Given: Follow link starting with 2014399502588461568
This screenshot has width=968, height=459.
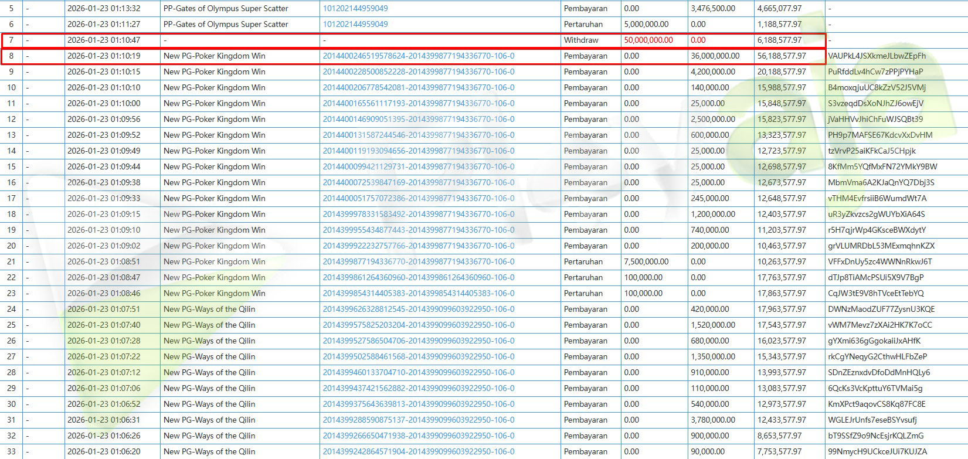Looking at the screenshot, I should (x=418, y=357).
